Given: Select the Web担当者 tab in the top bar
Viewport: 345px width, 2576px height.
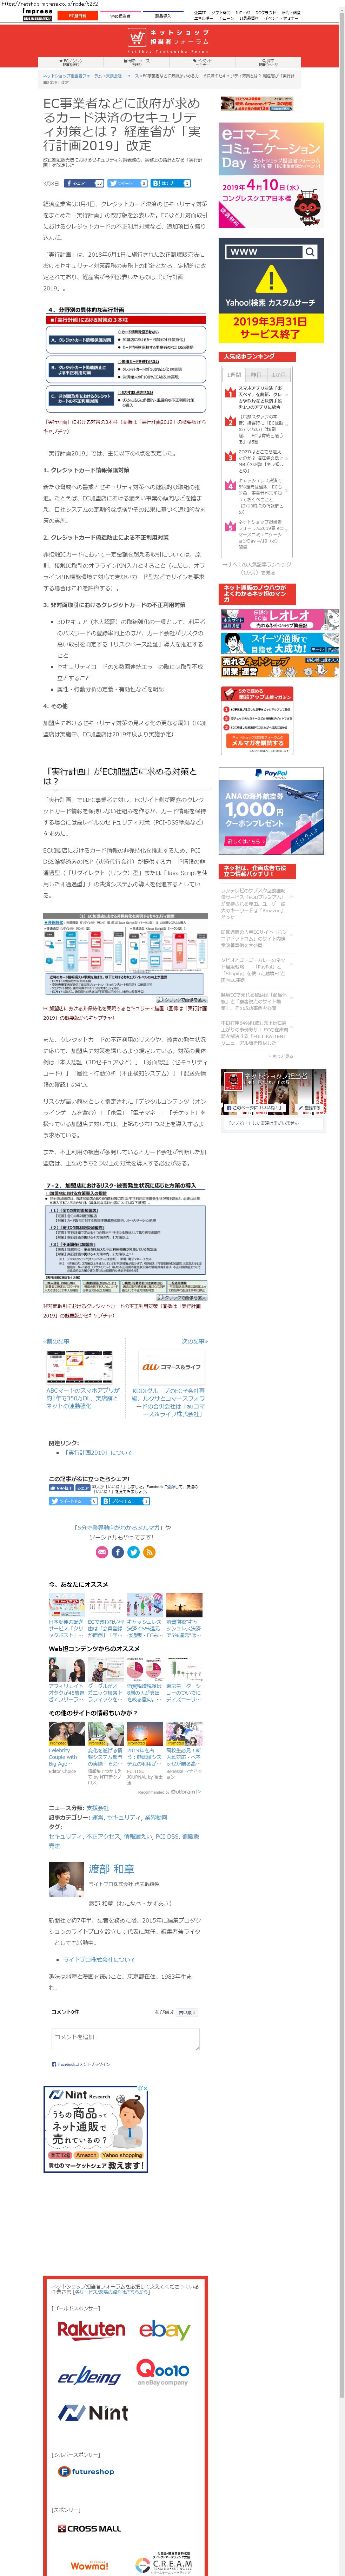Looking at the screenshot, I should click(x=120, y=16).
